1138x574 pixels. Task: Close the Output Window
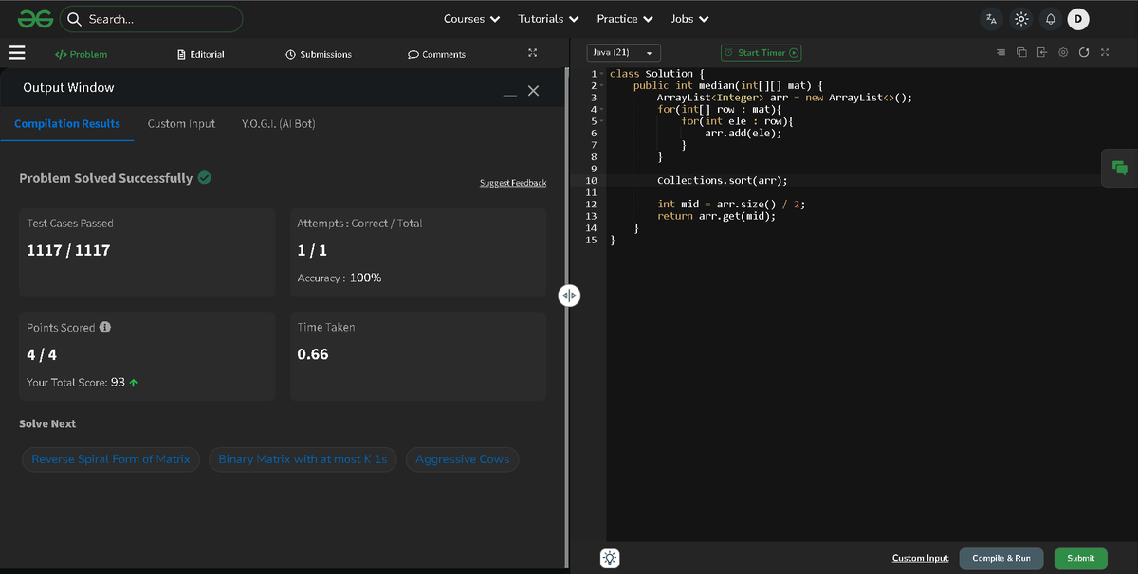533,90
